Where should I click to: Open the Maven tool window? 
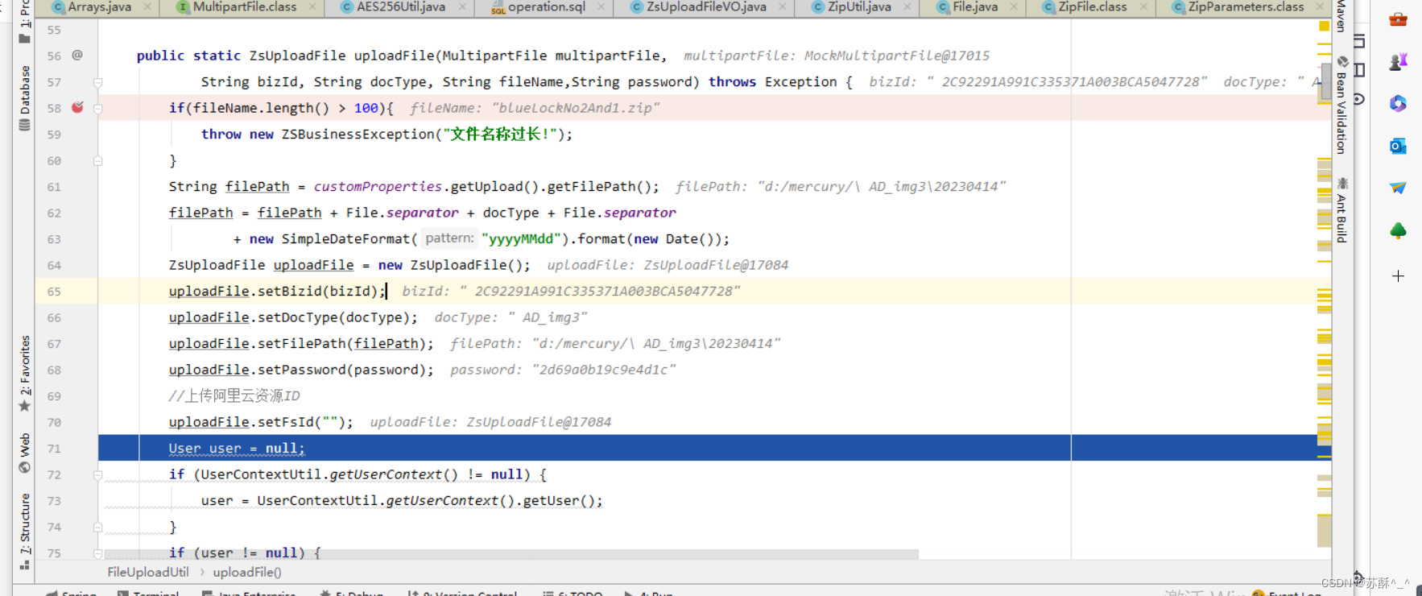1341,16
